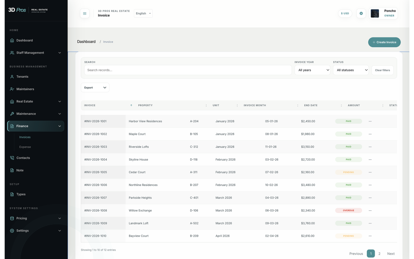Select page 1 in the pagination

click(371, 253)
